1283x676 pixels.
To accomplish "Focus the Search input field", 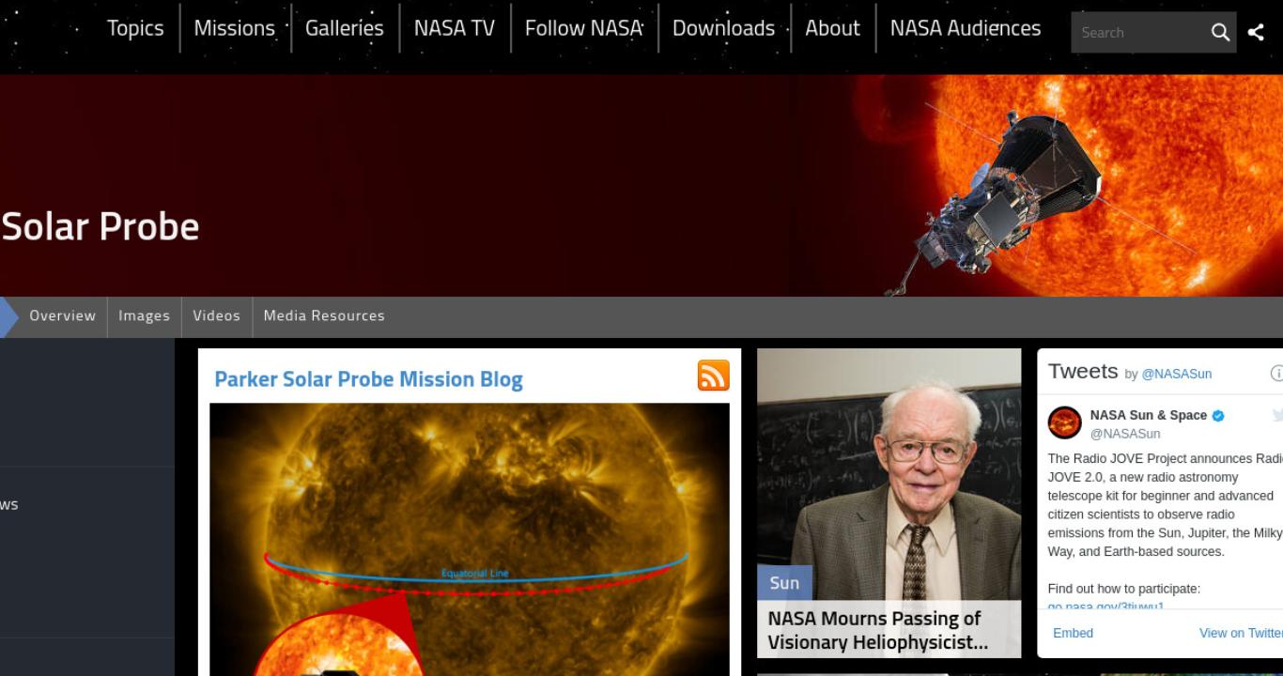I will coord(1140,33).
